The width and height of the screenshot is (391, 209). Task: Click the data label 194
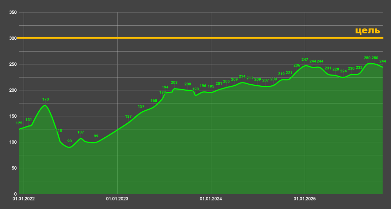(165, 87)
